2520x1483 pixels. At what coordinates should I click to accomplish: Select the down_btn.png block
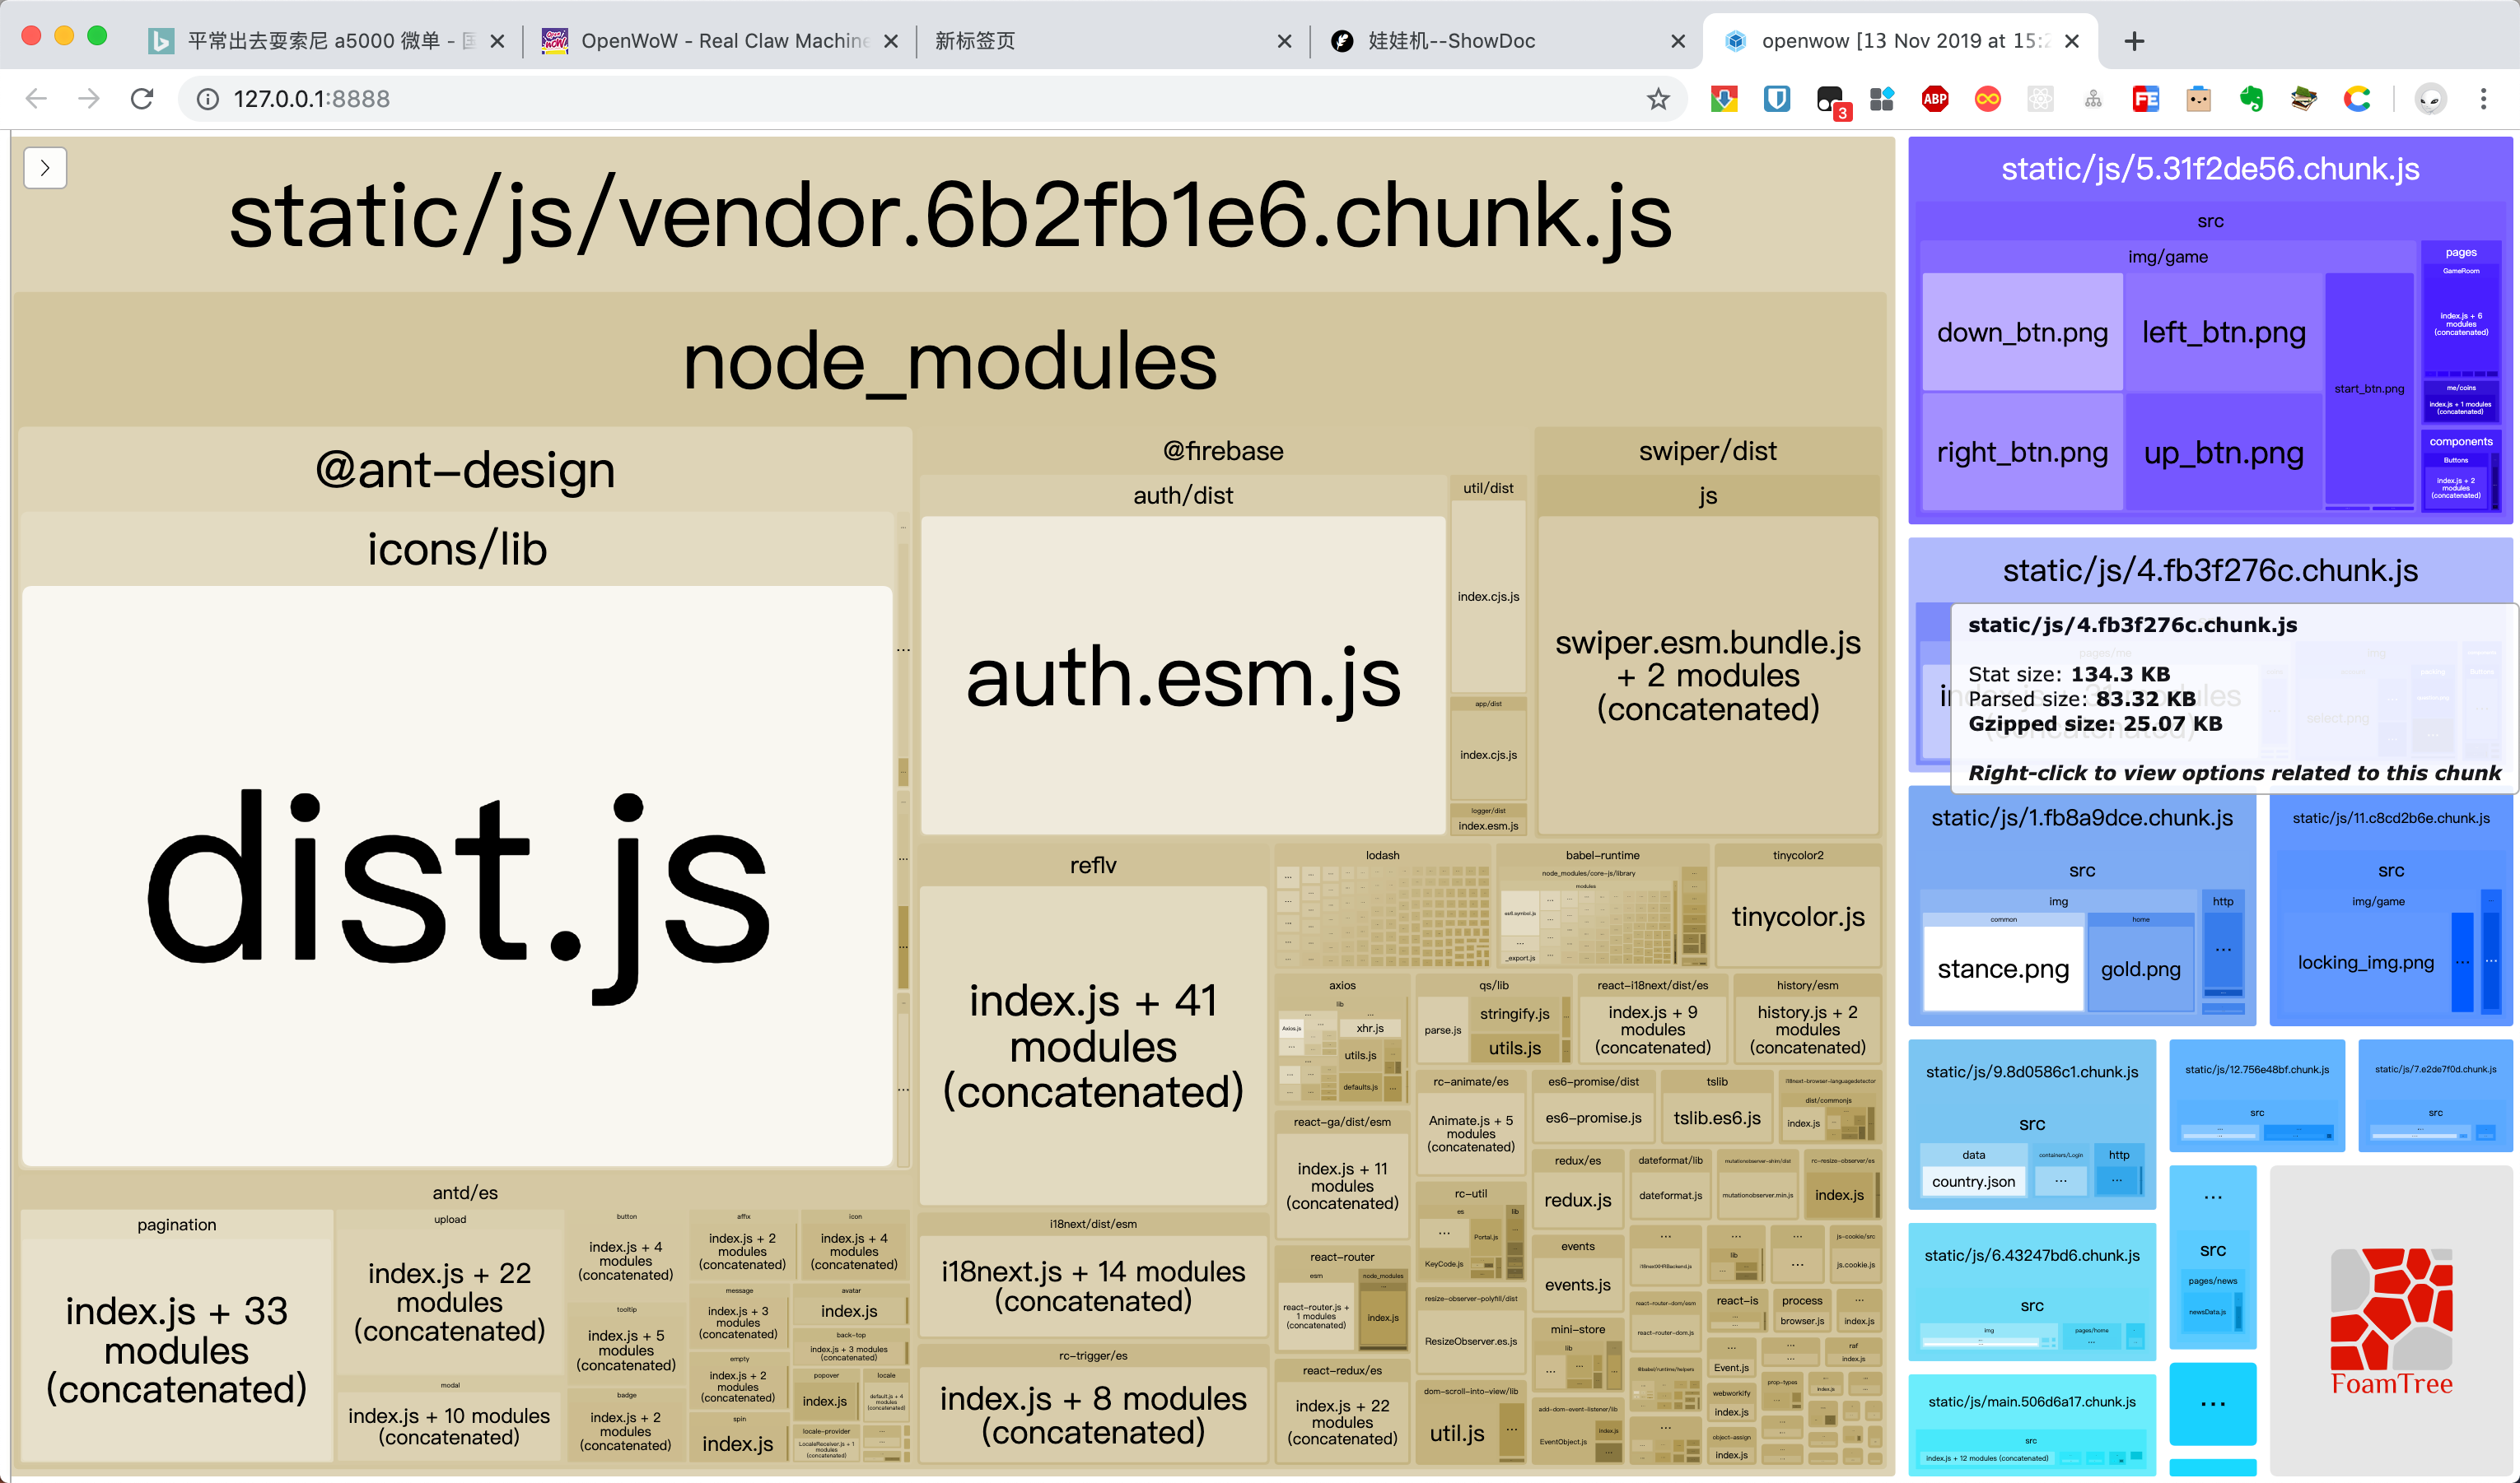[2022, 332]
